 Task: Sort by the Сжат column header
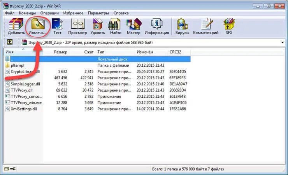click(x=82, y=52)
